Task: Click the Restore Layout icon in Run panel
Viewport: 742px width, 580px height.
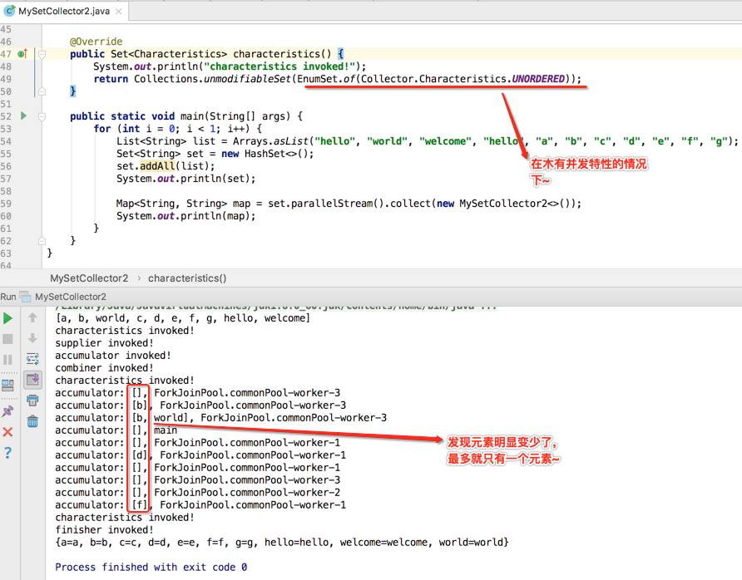Action: [x=8, y=386]
